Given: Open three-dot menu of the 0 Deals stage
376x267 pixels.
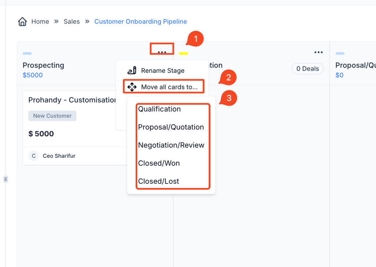Looking at the screenshot, I should click(318, 52).
